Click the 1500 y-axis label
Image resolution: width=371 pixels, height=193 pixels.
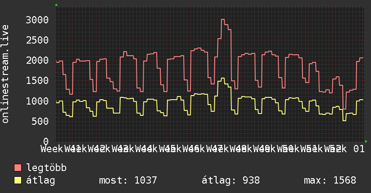click(x=37, y=81)
